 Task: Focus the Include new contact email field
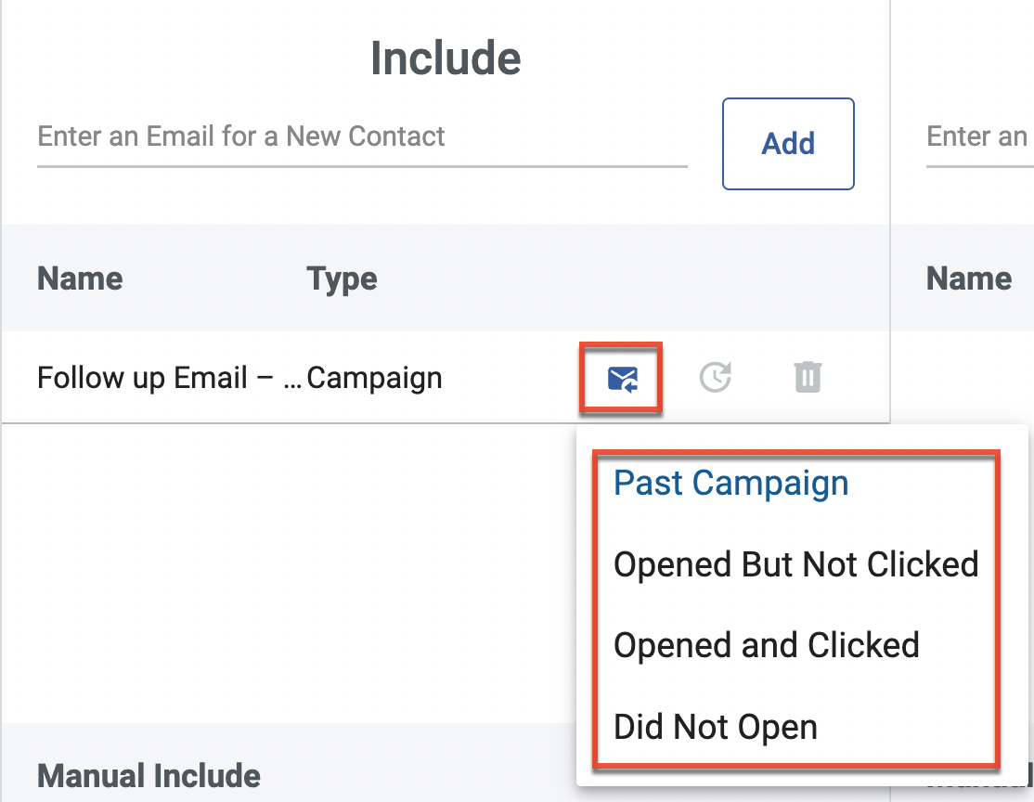[362, 137]
